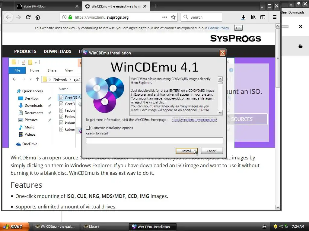This screenshot has width=309, height=231.
Task: Click the Install button
Action: coord(186,151)
